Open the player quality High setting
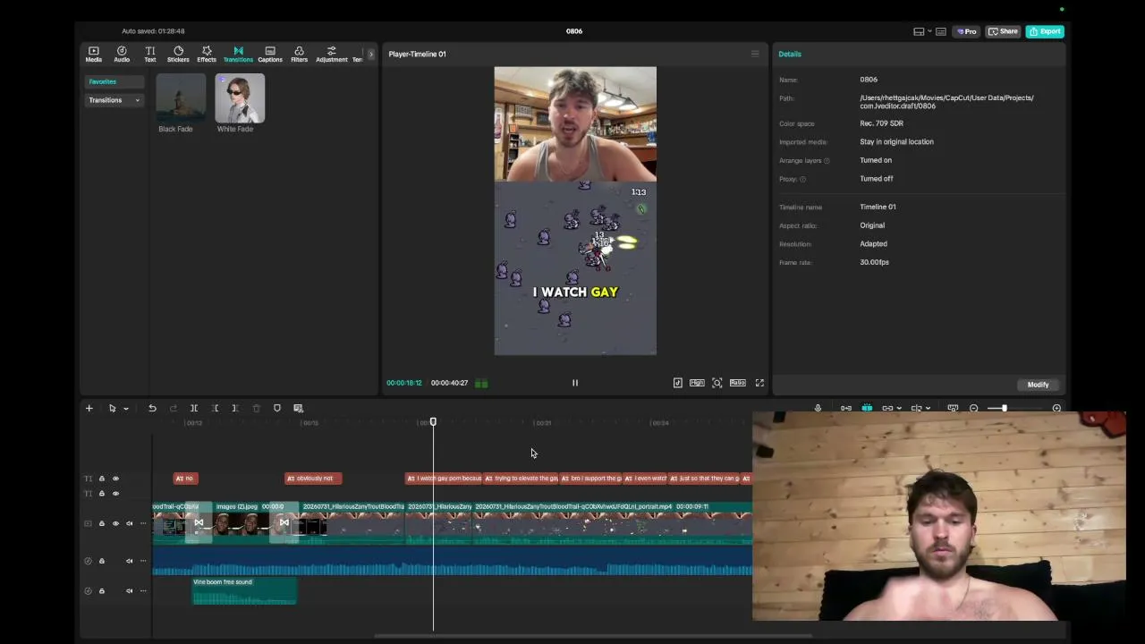 pyautogui.click(x=697, y=383)
